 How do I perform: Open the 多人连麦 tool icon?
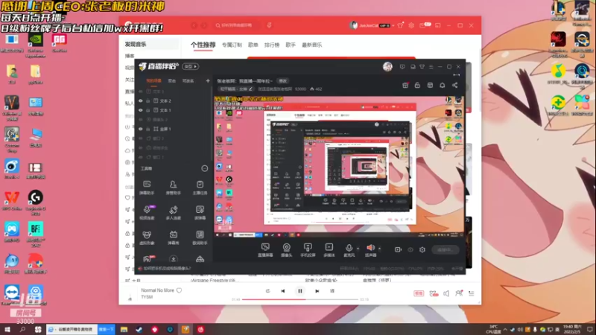point(173,212)
